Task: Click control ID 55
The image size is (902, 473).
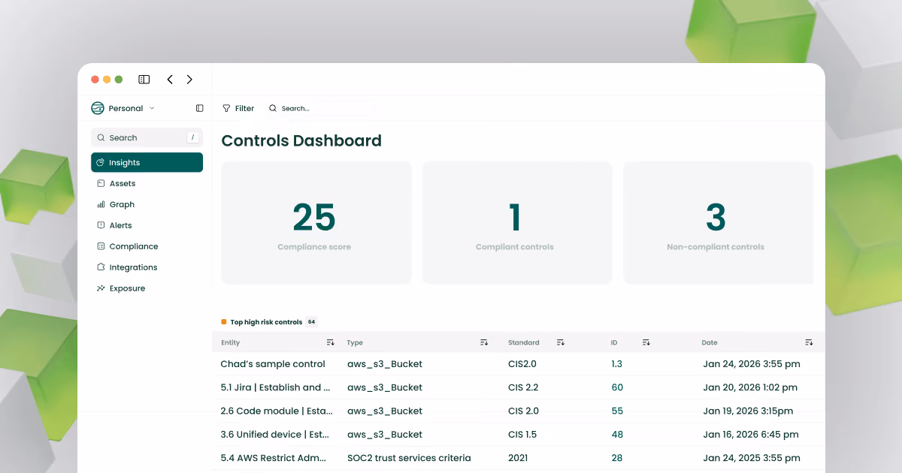Action: [617, 411]
